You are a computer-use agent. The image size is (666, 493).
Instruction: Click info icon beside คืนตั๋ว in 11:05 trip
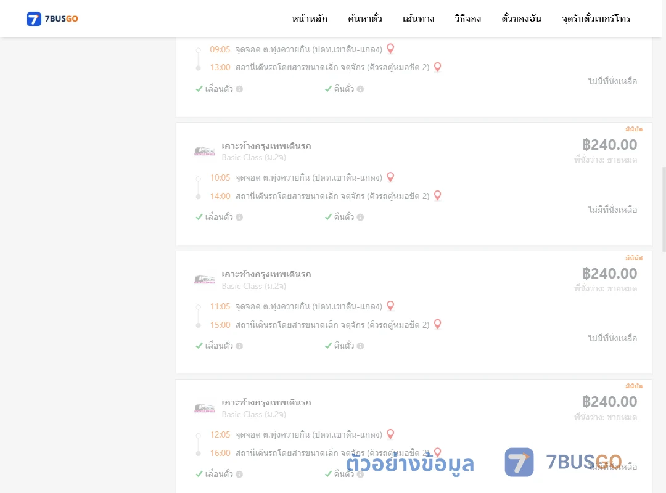tap(360, 346)
